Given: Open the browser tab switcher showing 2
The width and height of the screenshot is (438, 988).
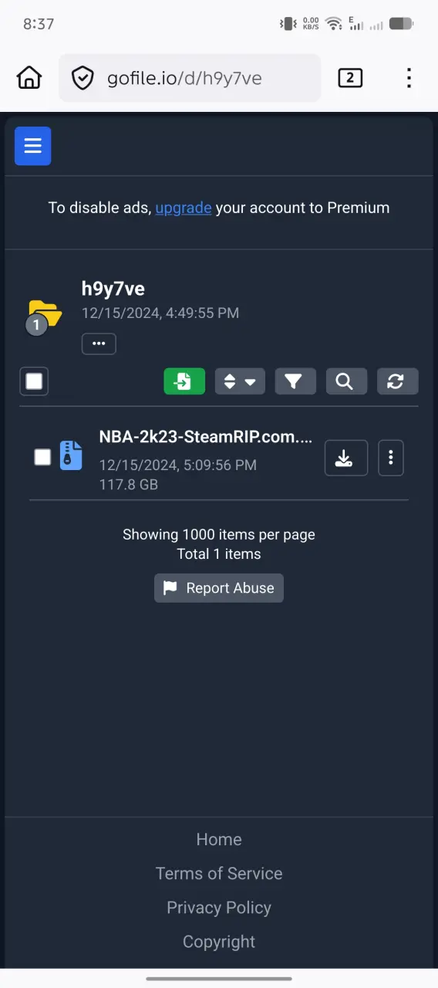Looking at the screenshot, I should [x=350, y=77].
